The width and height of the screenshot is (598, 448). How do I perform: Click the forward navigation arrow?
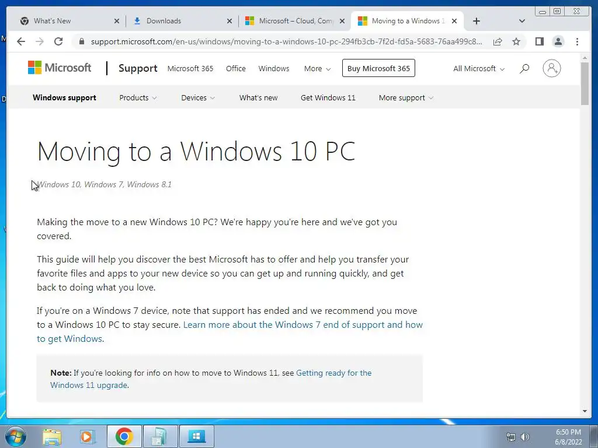click(39, 41)
